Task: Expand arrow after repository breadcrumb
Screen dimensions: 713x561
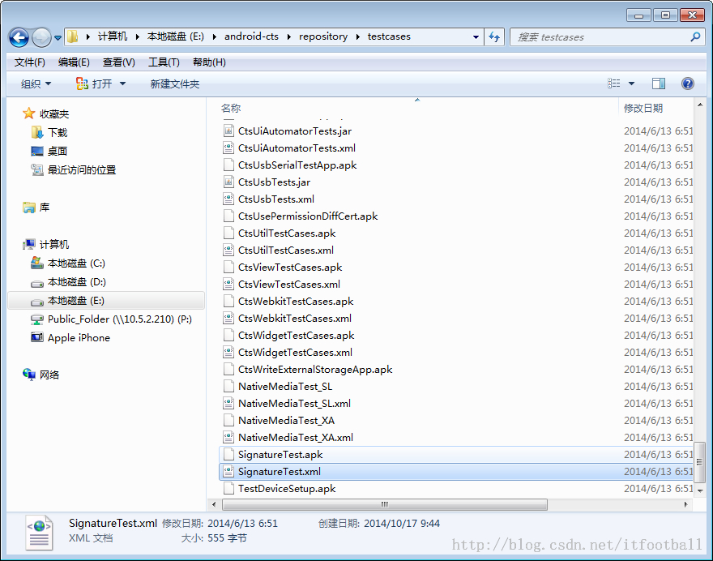Action: tap(358, 36)
